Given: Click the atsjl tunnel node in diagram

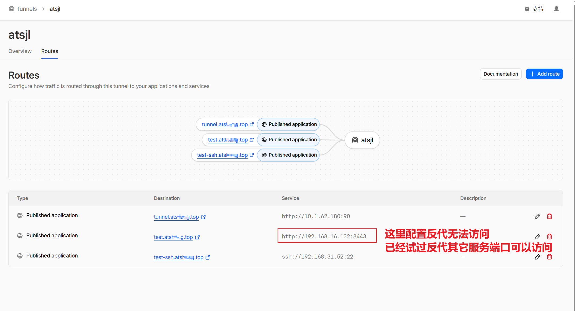Looking at the screenshot, I should [x=362, y=140].
